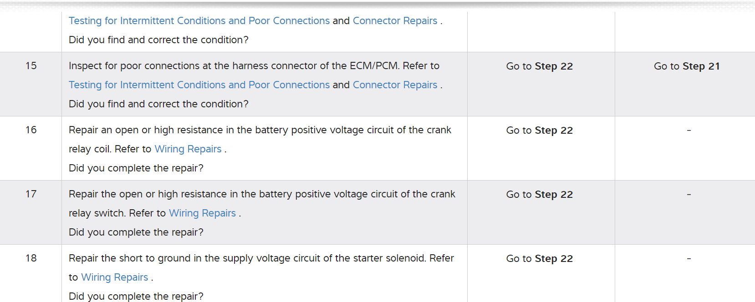Viewport: 755px width, 302px height.
Task: Click the step number 15 cell
Action: click(31, 66)
